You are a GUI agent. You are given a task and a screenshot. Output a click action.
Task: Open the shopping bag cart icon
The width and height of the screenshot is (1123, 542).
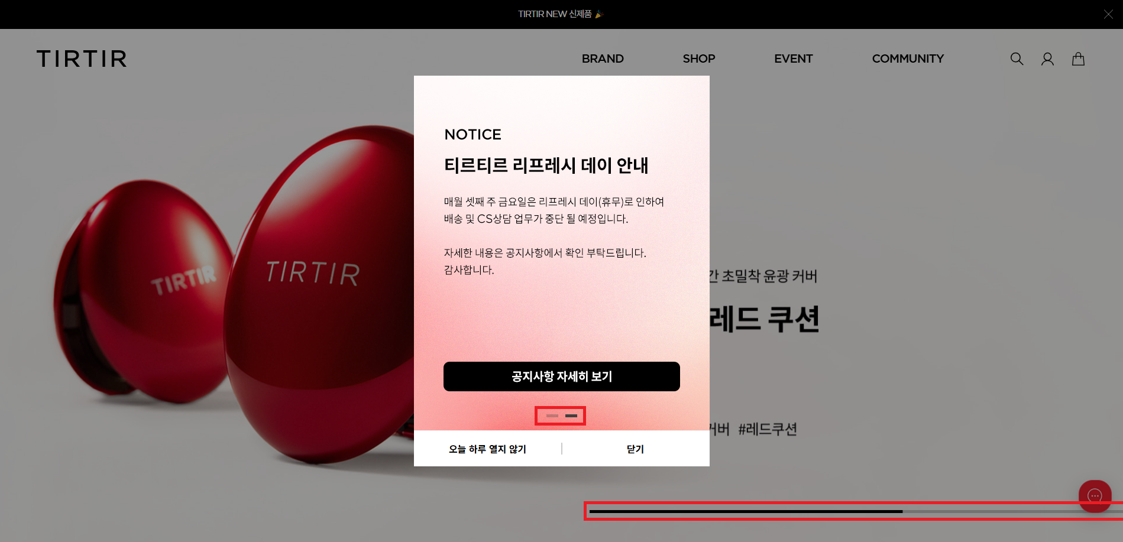coord(1078,59)
